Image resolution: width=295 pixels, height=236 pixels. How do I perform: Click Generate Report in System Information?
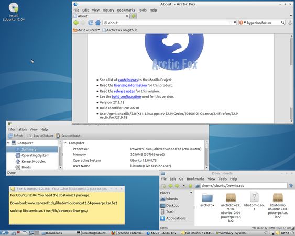point(68,136)
